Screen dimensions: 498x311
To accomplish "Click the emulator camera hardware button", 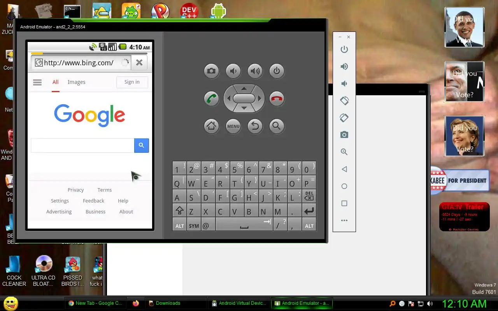I will (x=211, y=71).
